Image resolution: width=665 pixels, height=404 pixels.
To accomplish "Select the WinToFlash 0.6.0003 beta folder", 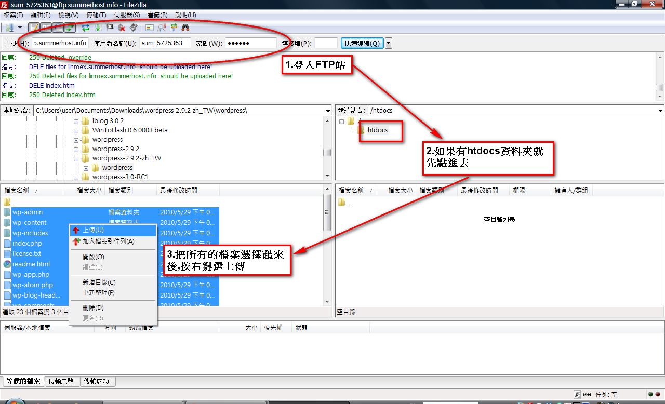I will point(130,130).
